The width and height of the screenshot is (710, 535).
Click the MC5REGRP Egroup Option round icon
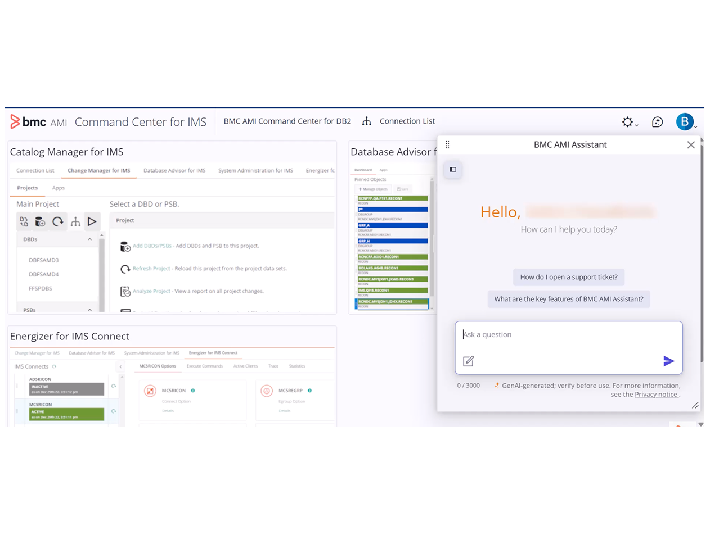pyautogui.click(x=267, y=391)
